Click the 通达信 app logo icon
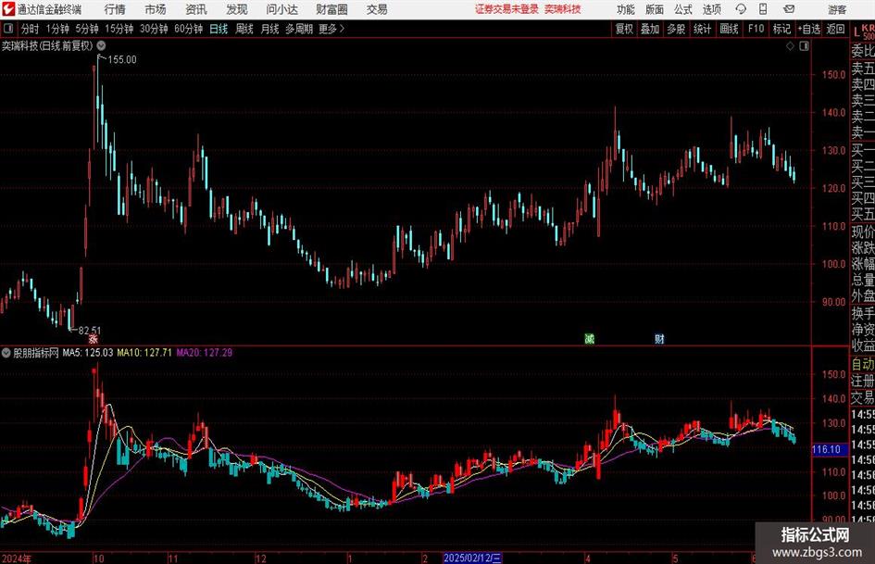The width and height of the screenshot is (875, 564). pos(7,9)
